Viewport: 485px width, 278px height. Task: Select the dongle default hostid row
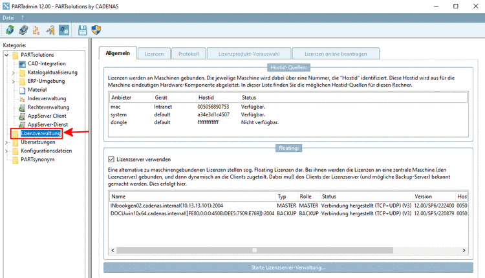click(288, 122)
